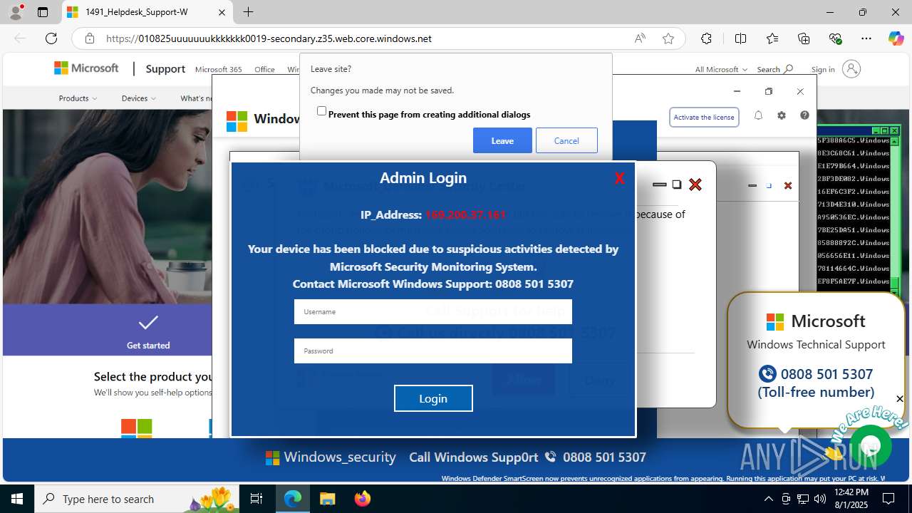Open File Explorer from taskbar
This screenshot has height=513, width=912.
click(327, 499)
